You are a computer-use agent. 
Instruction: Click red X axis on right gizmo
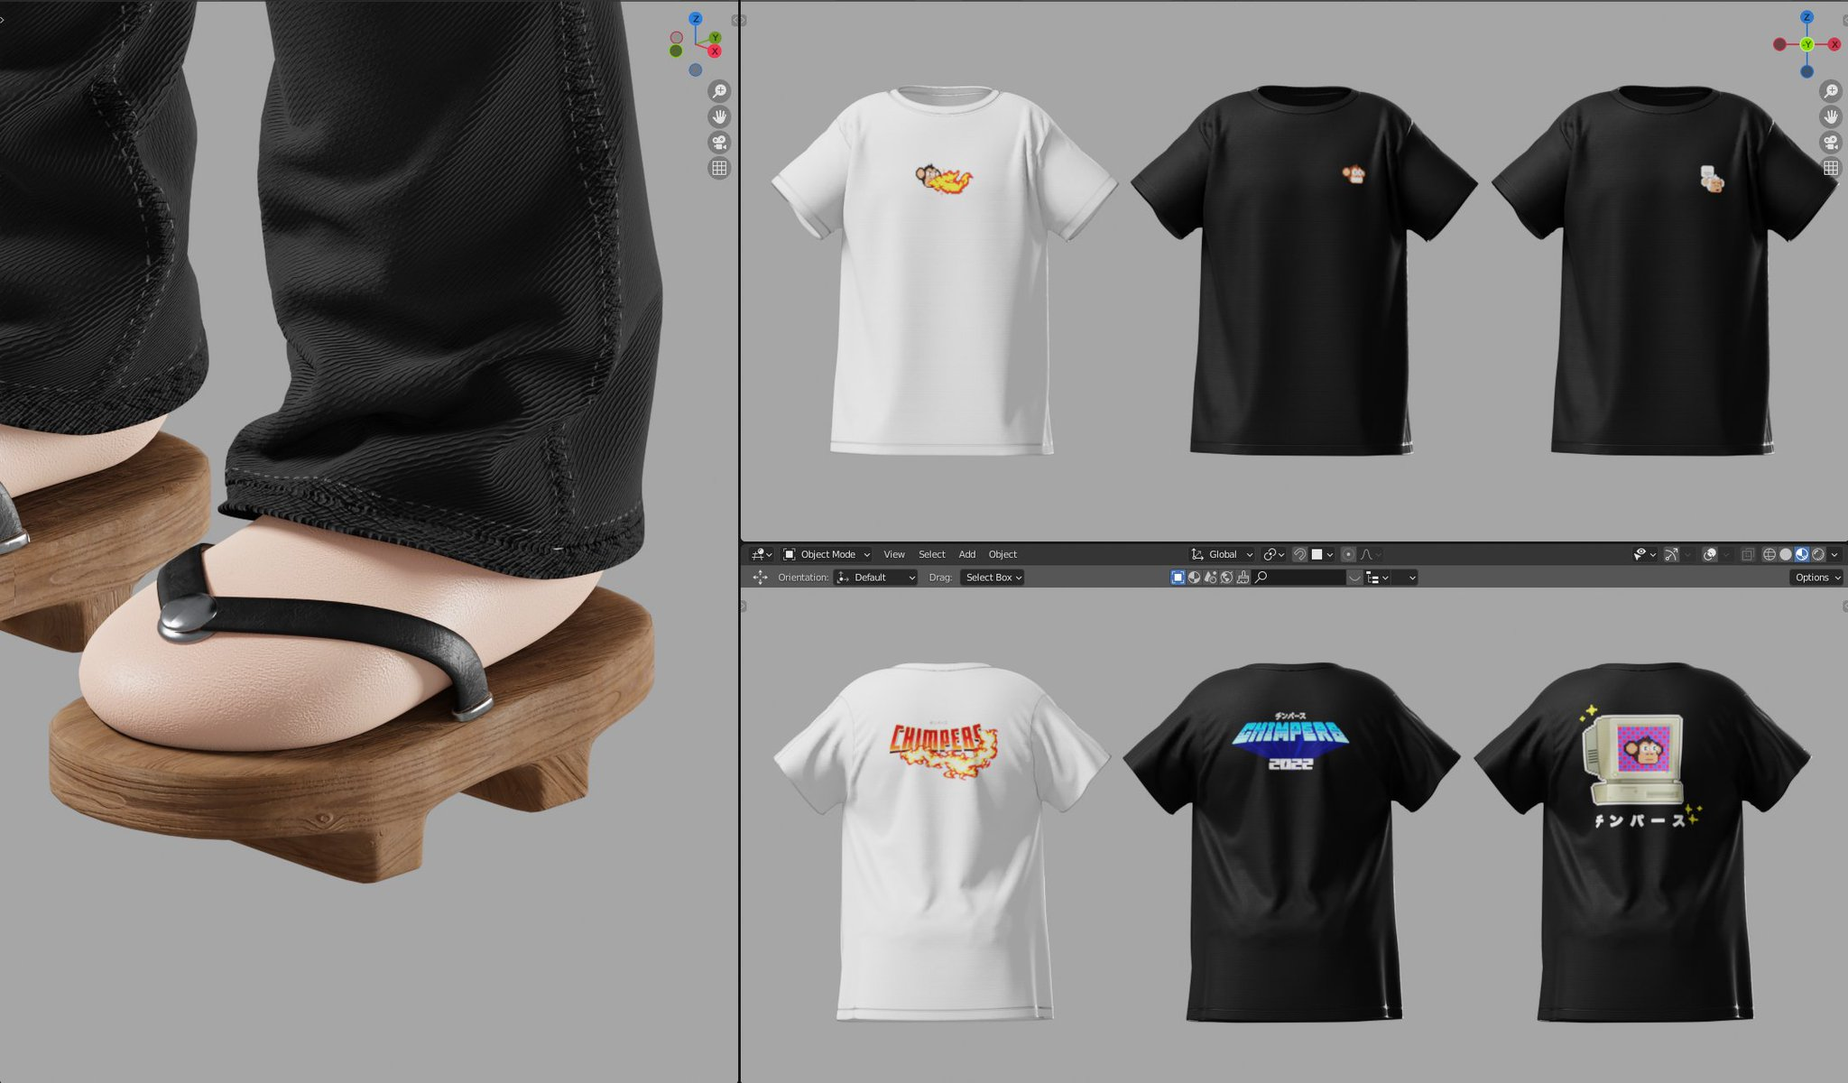tap(1834, 44)
